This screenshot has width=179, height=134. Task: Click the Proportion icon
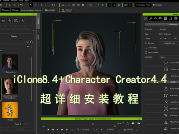(x=166, y=109)
